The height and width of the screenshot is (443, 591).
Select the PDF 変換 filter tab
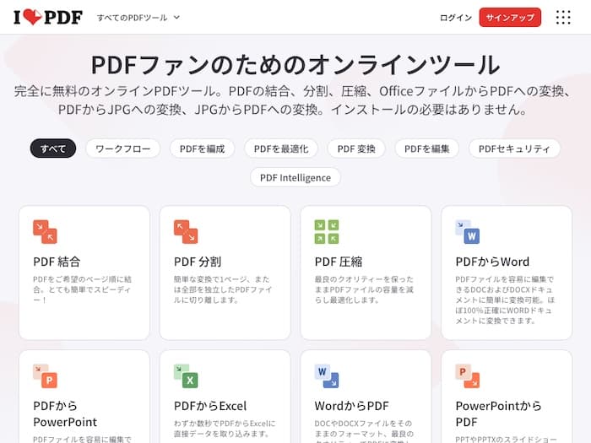coord(356,149)
